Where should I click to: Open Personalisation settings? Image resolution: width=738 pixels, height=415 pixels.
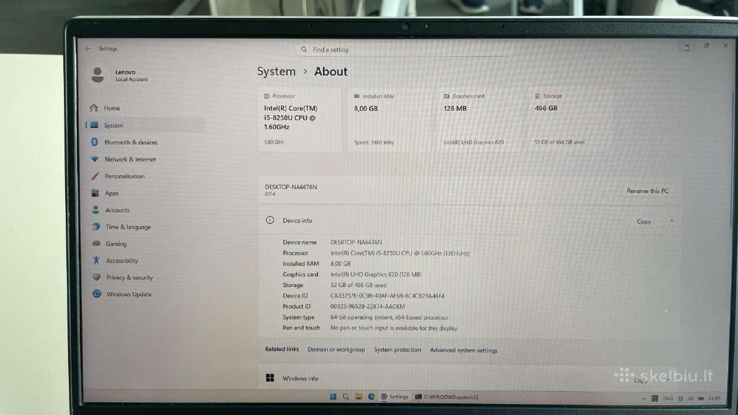[124, 176]
